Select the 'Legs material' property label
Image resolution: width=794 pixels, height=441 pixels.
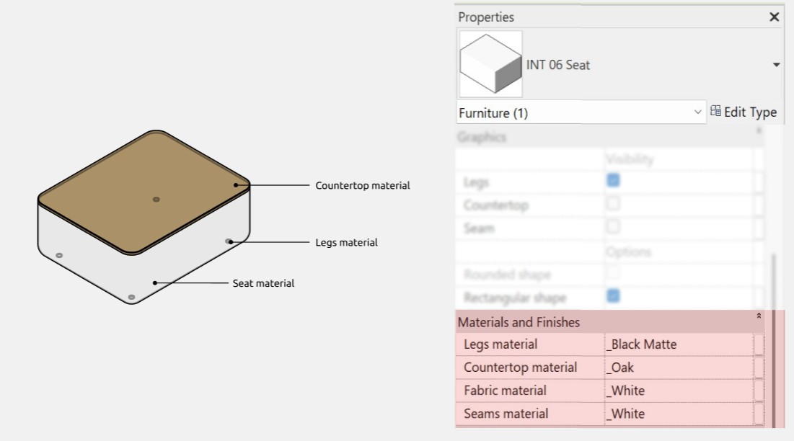pyautogui.click(x=500, y=344)
